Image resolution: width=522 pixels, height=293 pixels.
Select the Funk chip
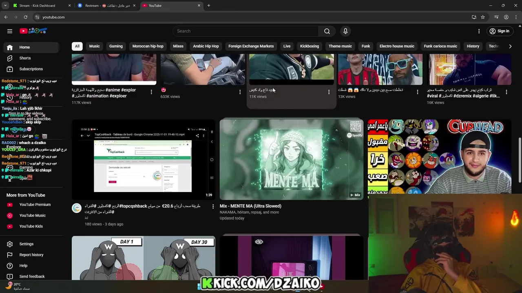[x=366, y=46]
